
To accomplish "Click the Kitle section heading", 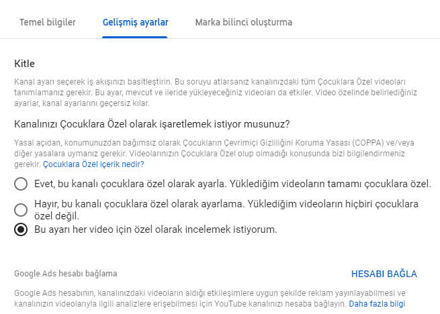I will coord(25,63).
